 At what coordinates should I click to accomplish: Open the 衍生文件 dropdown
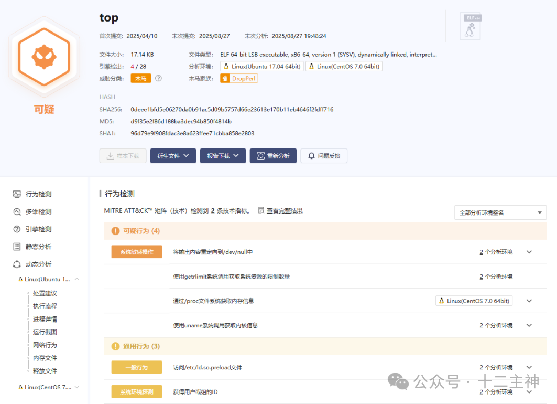(173, 155)
